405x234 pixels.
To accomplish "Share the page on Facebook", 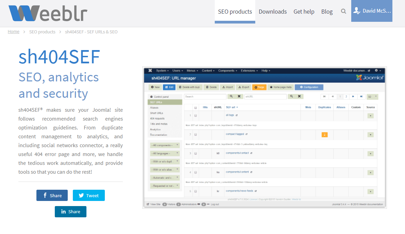I will tap(52, 196).
